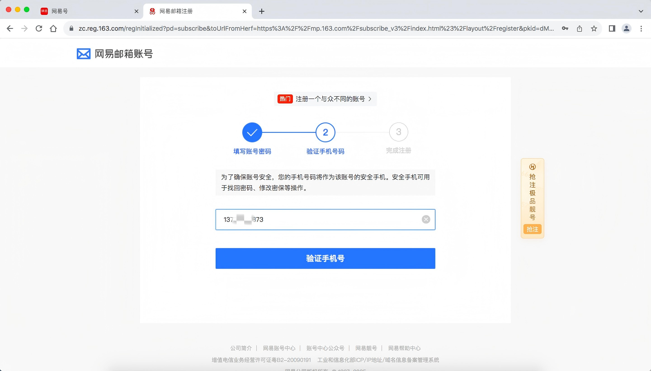Open Chrome three-dot menu
651x371 pixels.
coord(641,28)
